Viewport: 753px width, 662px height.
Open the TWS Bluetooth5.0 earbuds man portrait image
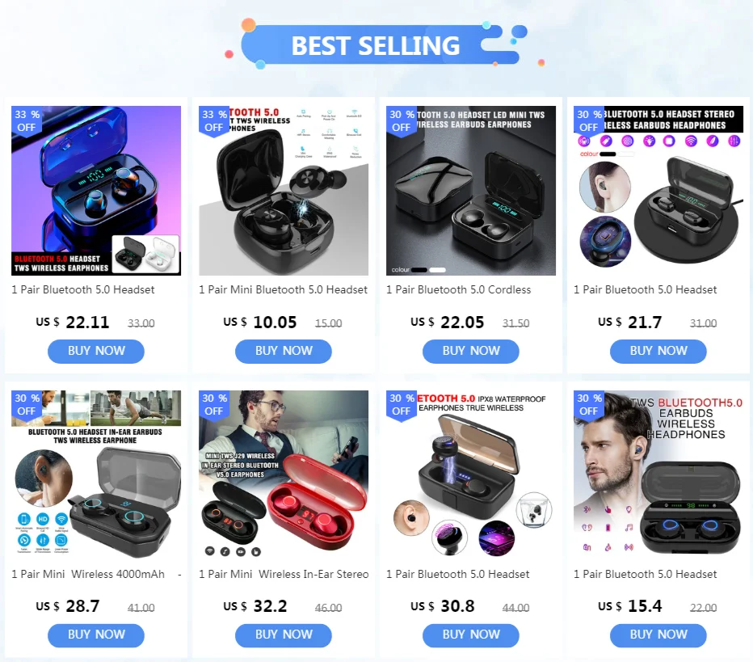point(658,475)
